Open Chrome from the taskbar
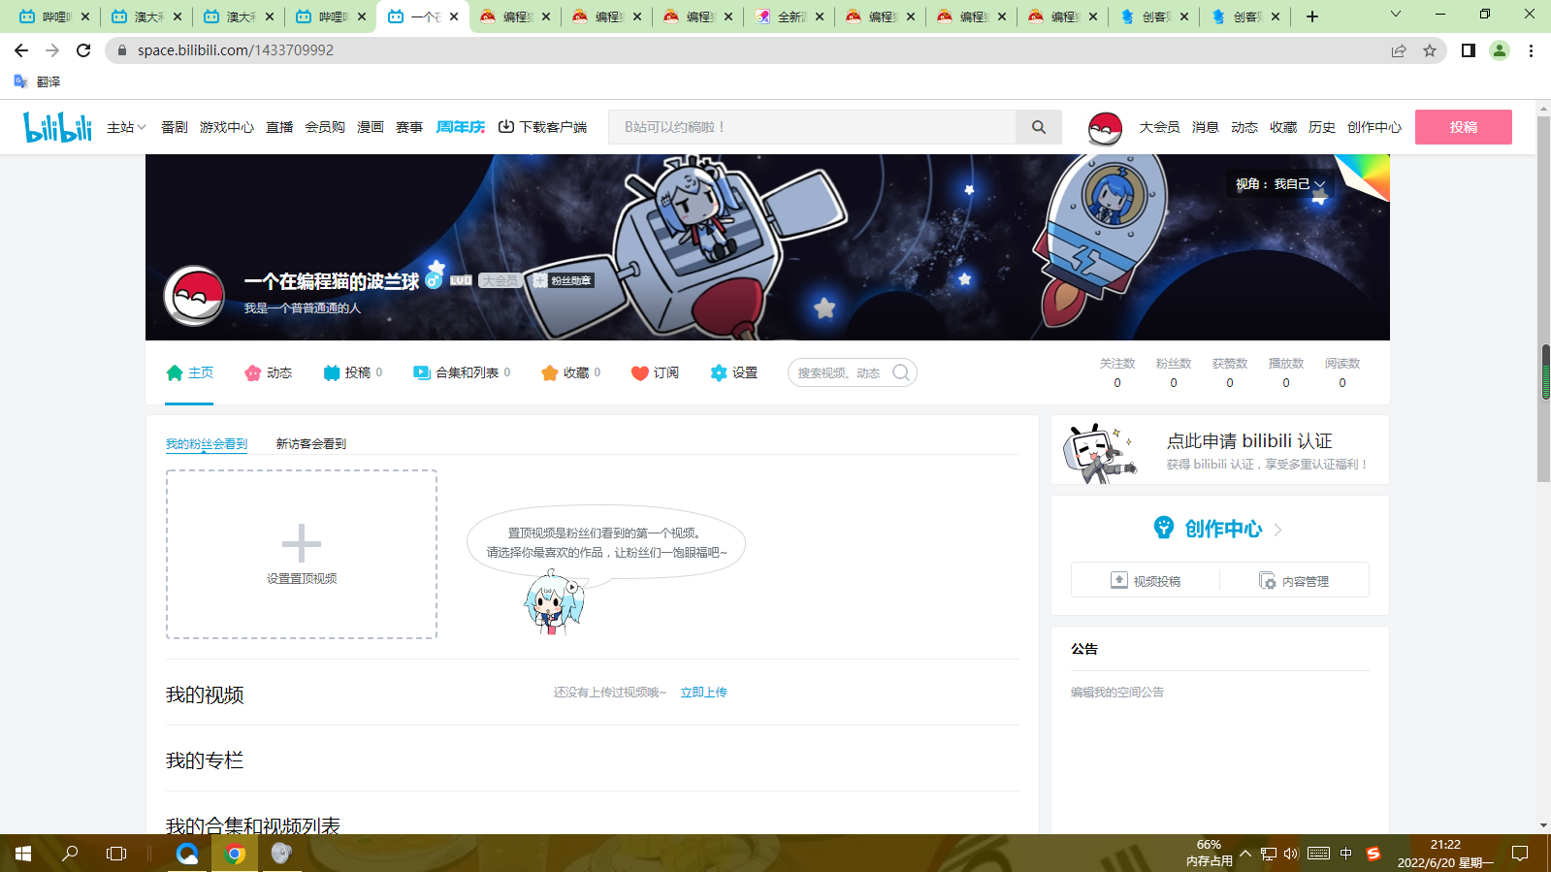Viewport: 1551px width, 872px height. click(x=235, y=854)
